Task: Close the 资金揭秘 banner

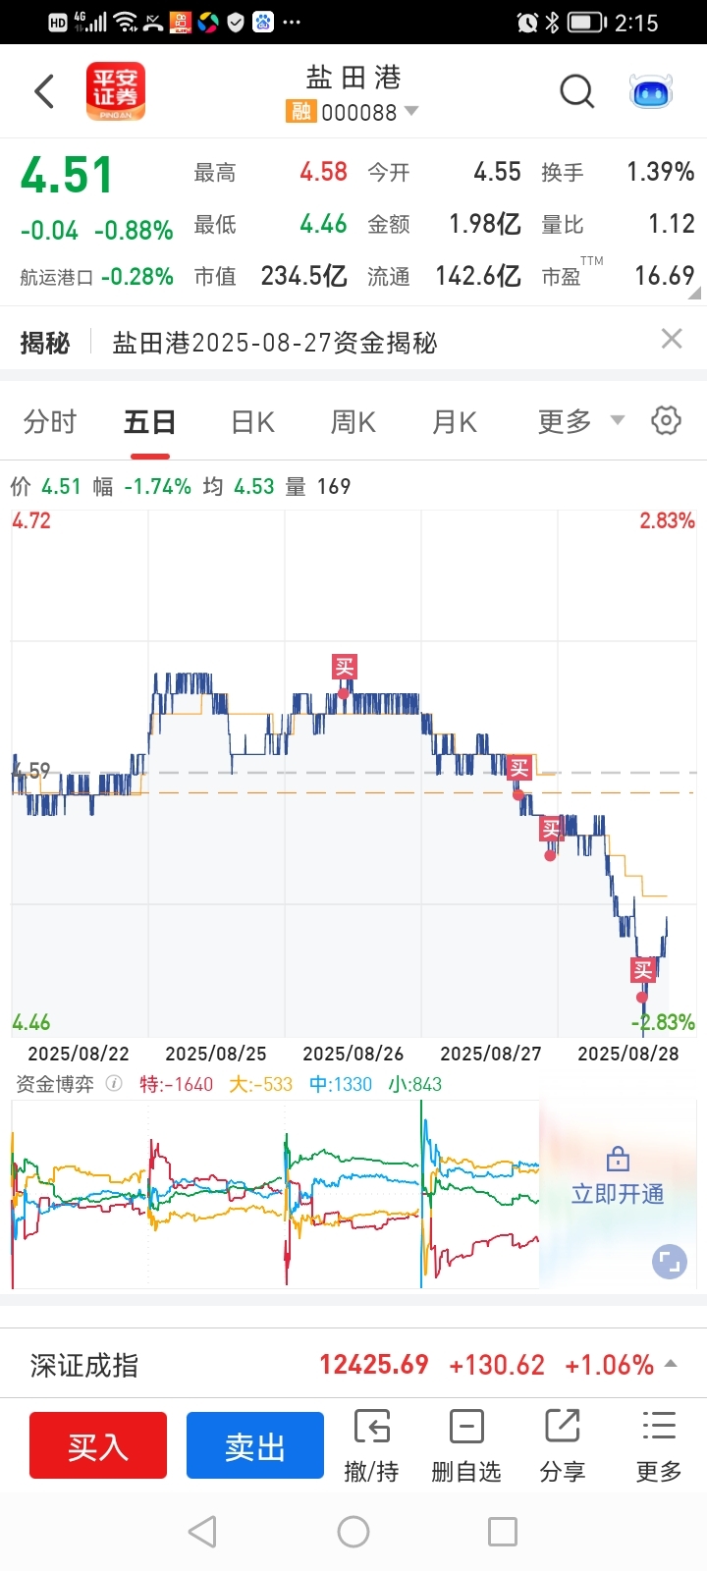Action: [672, 339]
